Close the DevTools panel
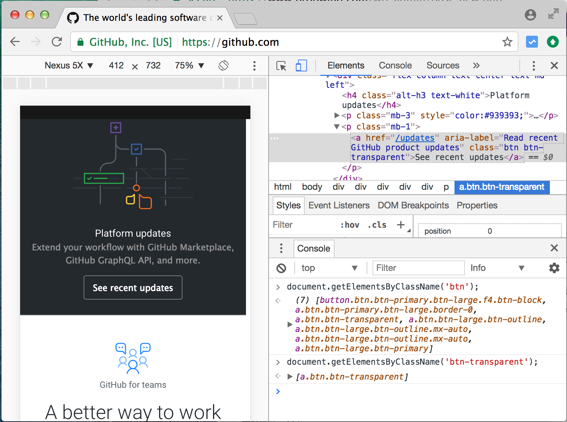The height and width of the screenshot is (422, 567). [x=554, y=66]
